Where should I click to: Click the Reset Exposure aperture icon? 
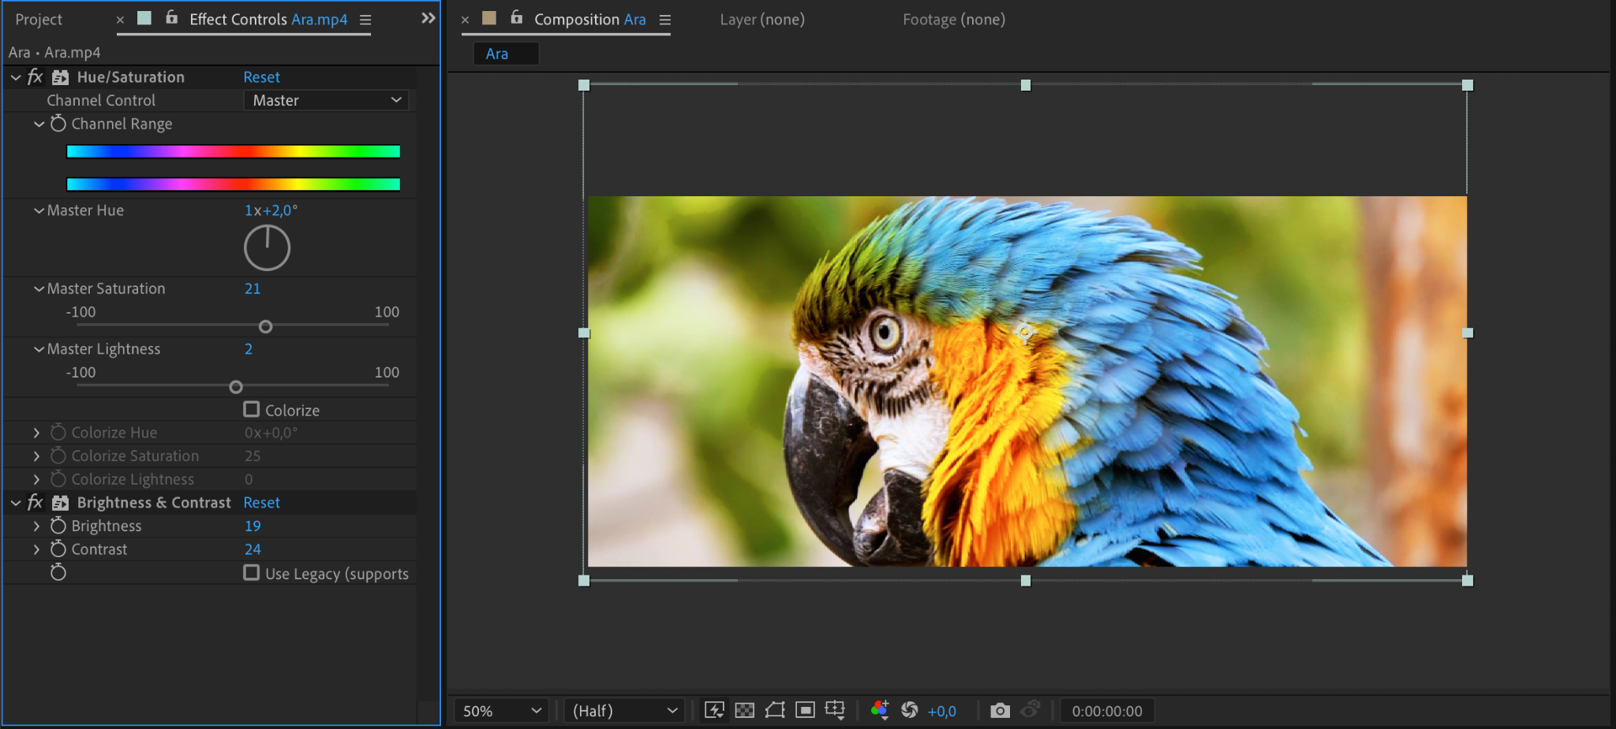910,710
